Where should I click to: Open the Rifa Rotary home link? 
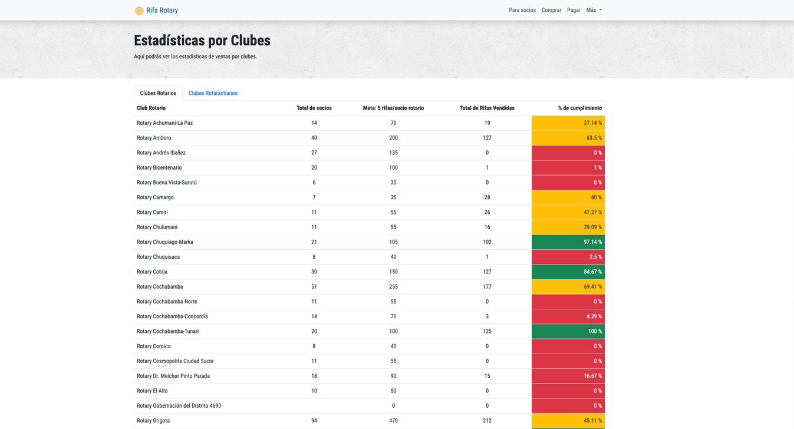pos(162,11)
